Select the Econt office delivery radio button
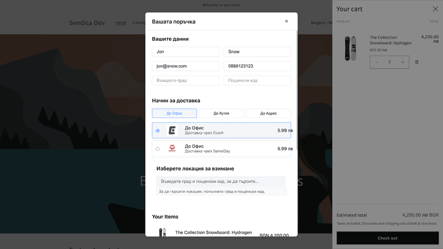This screenshot has width=443, height=249. click(x=158, y=130)
